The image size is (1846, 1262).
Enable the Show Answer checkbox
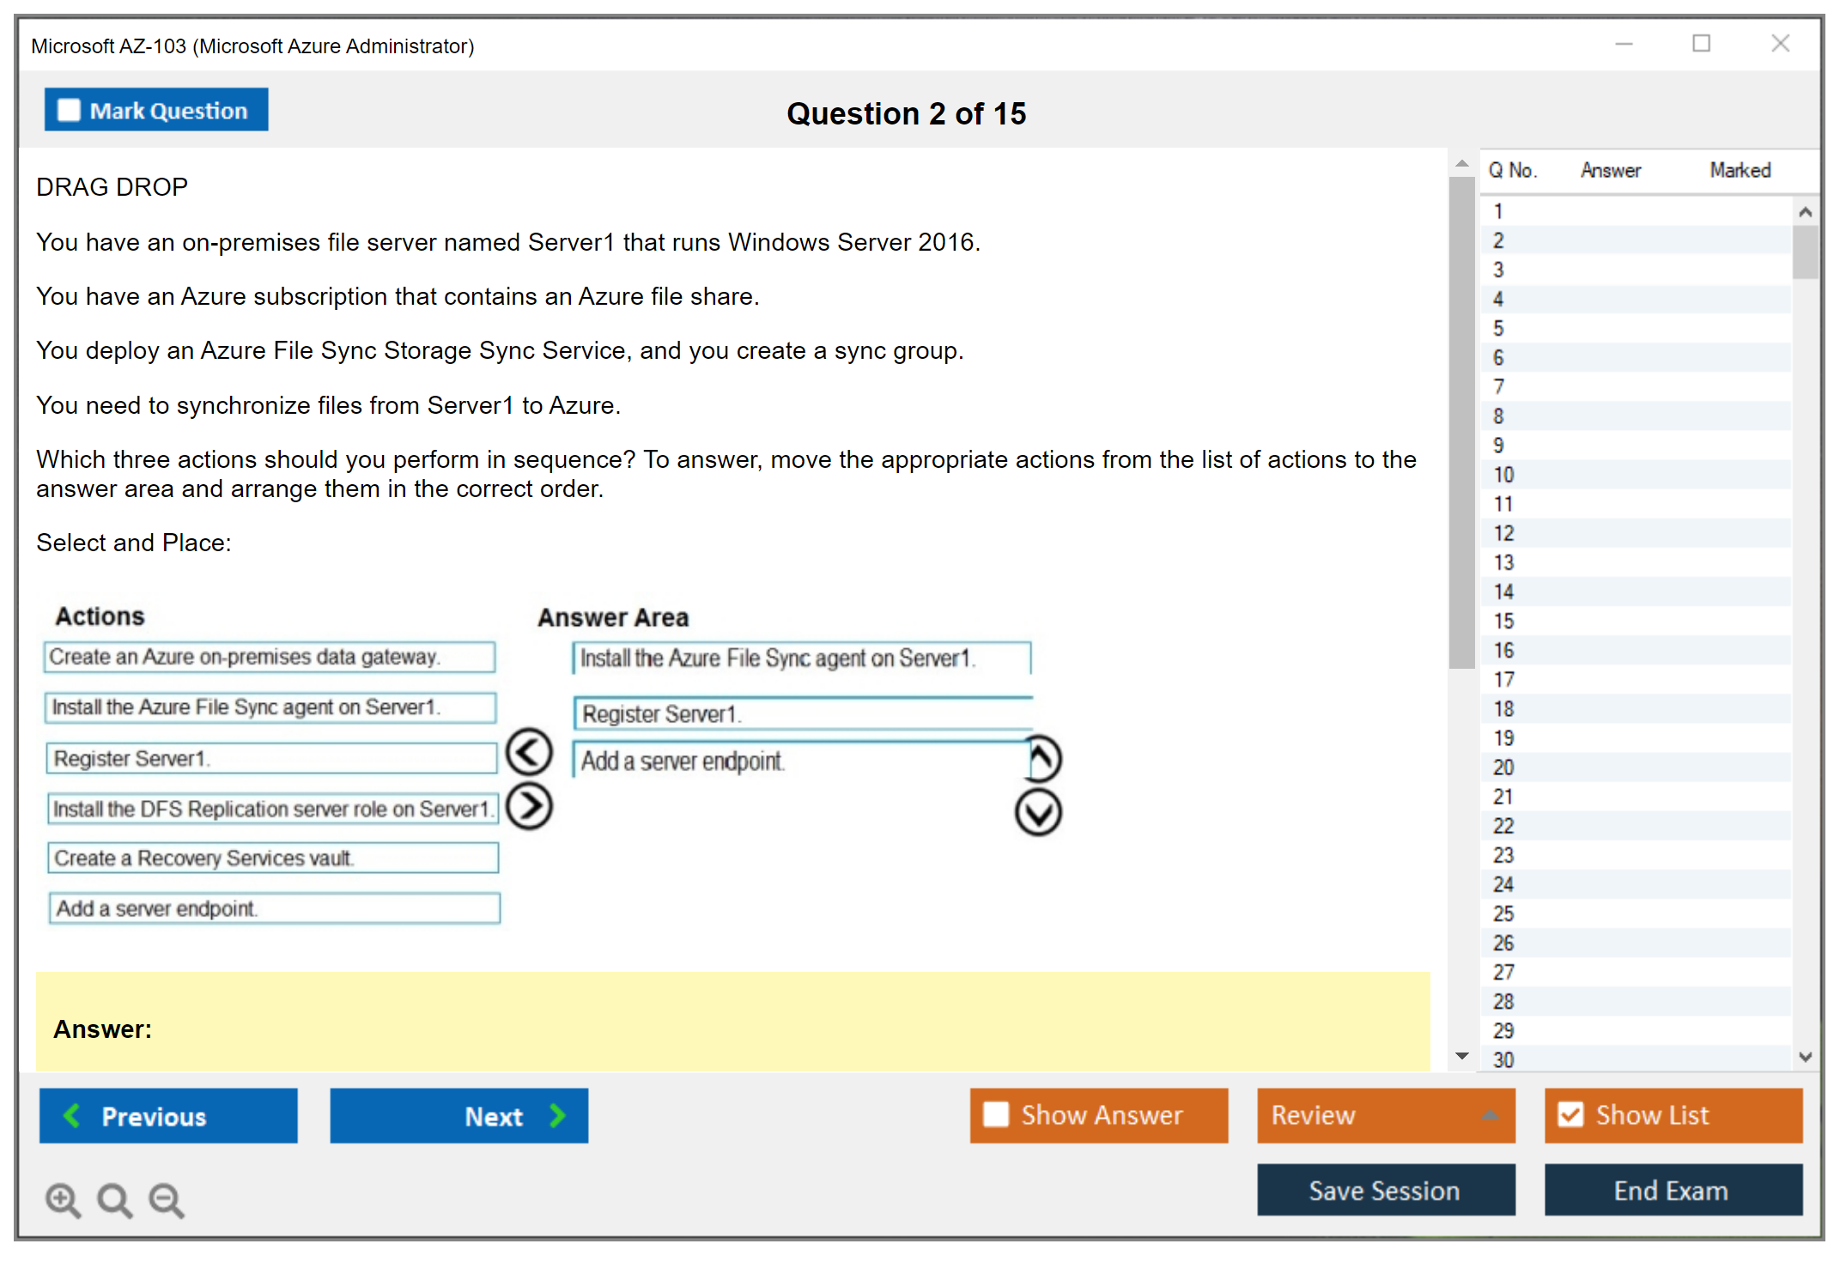pyautogui.click(x=996, y=1114)
